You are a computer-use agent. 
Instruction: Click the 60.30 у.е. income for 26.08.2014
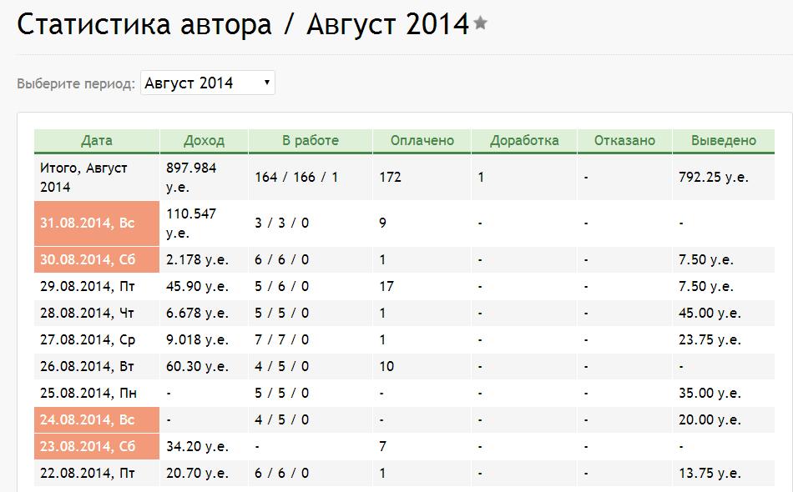click(197, 367)
